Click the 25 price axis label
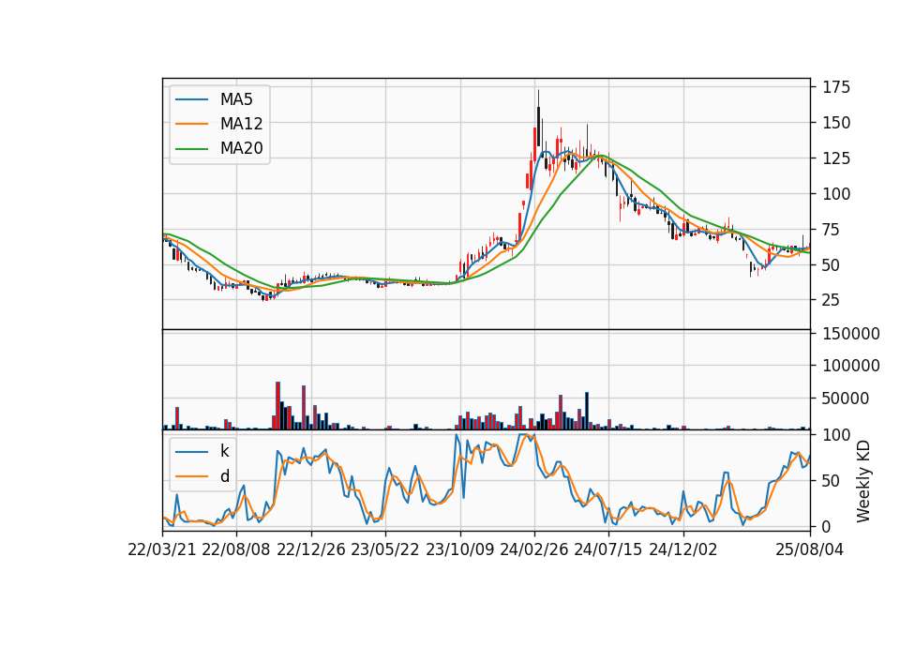The height and width of the screenshot is (647, 900). [832, 300]
